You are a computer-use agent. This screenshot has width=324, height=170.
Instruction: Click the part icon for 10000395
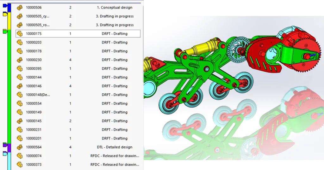click(x=20, y=69)
